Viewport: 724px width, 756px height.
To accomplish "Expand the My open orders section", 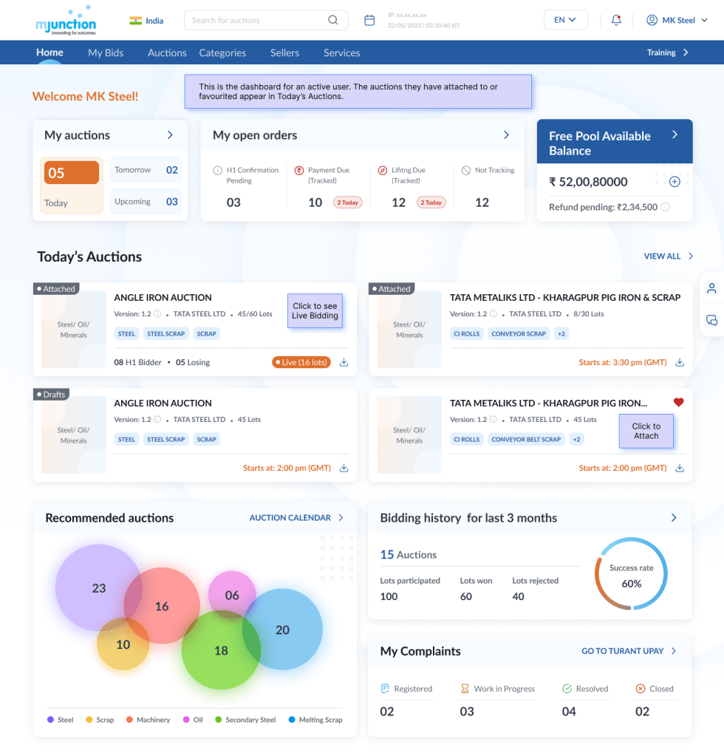I will (x=506, y=135).
